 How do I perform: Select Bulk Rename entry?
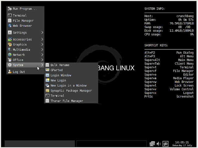pos(71,65)
